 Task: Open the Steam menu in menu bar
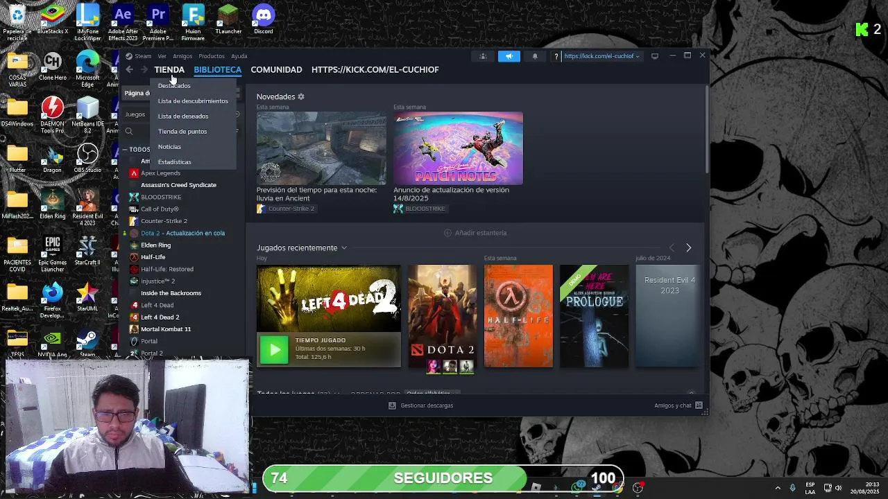[139, 56]
